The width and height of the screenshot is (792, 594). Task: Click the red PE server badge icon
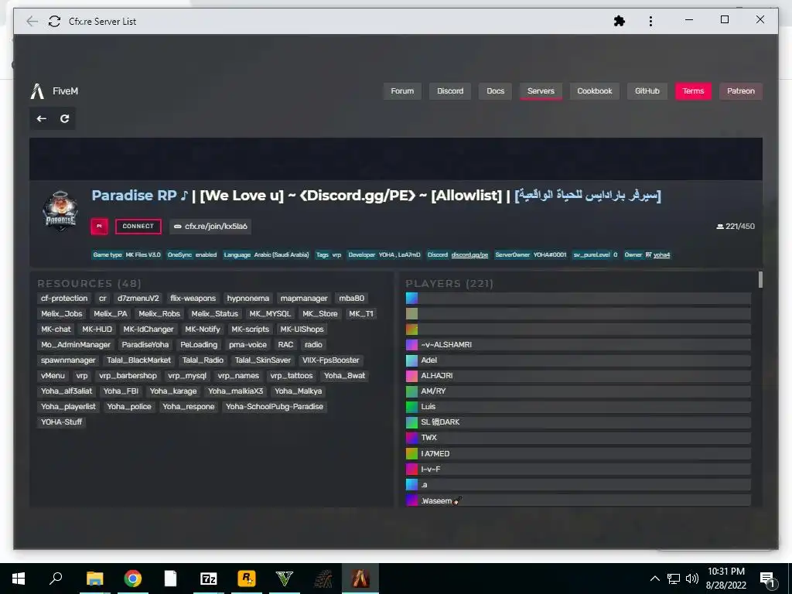click(x=100, y=227)
